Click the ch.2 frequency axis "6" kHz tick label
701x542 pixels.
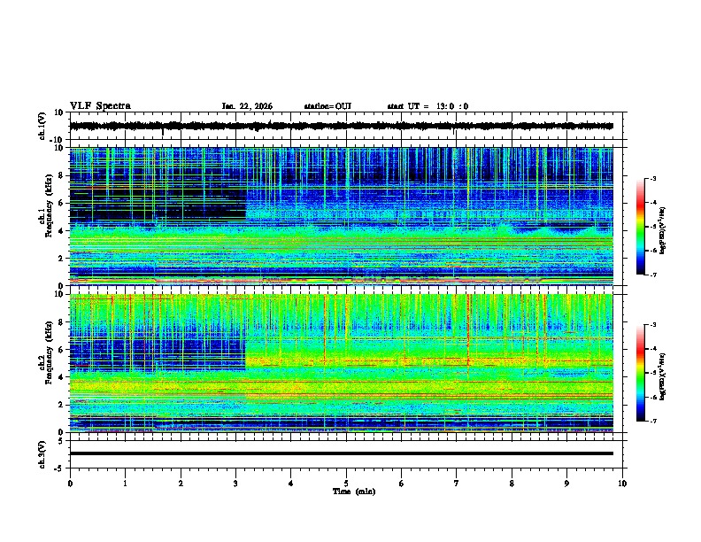tap(61, 349)
